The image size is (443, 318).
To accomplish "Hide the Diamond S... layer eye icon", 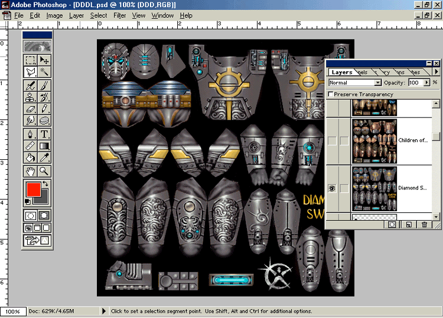I will tap(331, 188).
